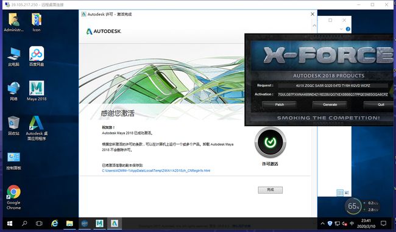Open the notification center icon
The height and width of the screenshot is (232, 396).
click(x=383, y=223)
